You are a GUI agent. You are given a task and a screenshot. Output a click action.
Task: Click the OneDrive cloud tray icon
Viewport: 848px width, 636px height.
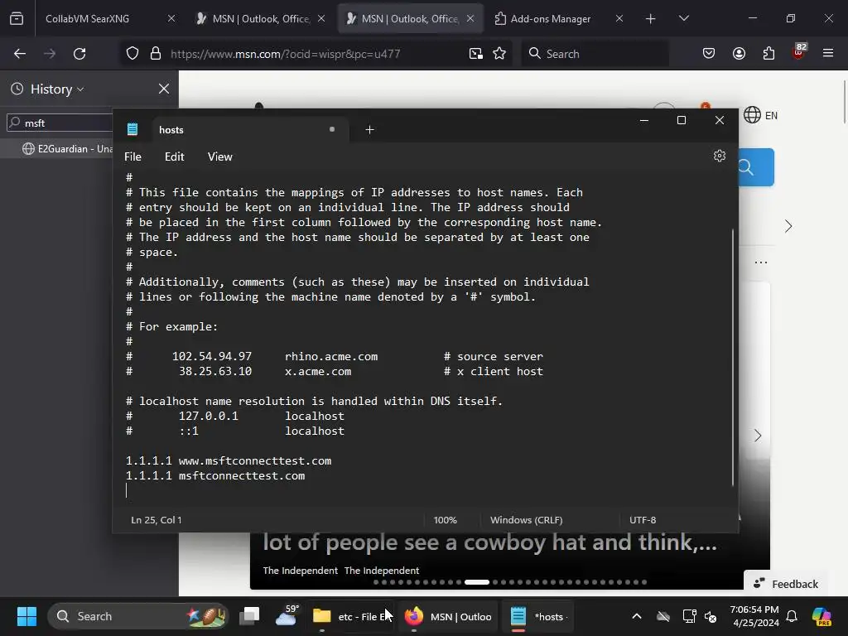663,616
